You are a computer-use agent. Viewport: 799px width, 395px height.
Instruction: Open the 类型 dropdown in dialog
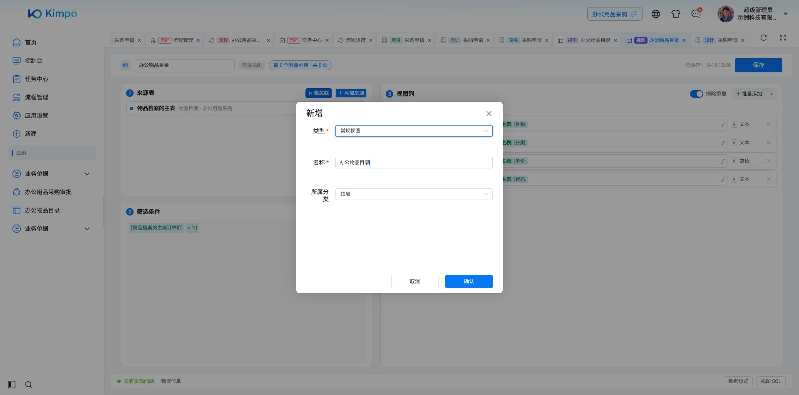pyautogui.click(x=414, y=131)
